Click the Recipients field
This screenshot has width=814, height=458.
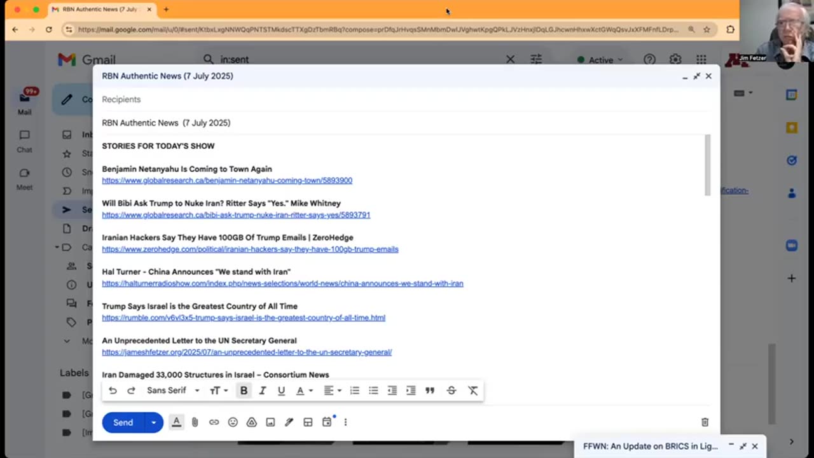(406, 99)
